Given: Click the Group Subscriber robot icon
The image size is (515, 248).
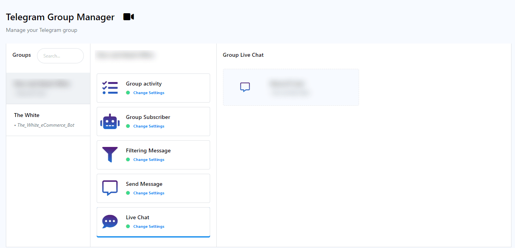Looking at the screenshot, I should 110,122.
